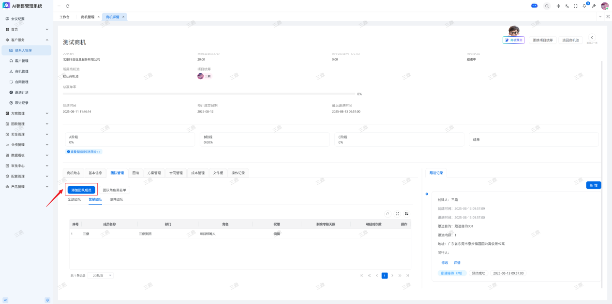Click the 退回商机池 button

(570, 41)
